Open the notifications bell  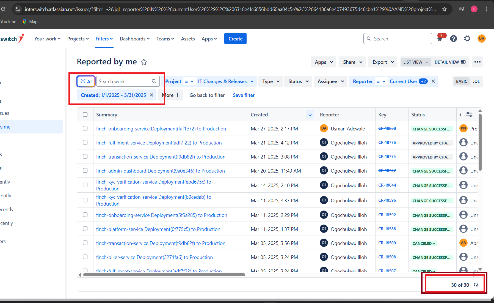coord(440,39)
